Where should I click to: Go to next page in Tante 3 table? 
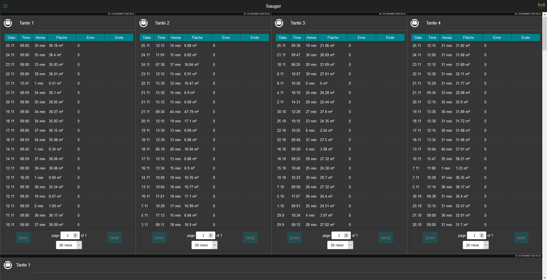[x=386, y=238]
